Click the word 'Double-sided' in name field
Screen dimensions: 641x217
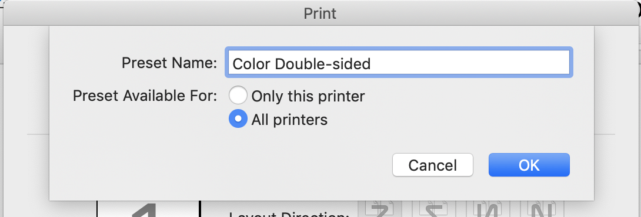tap(322, 63)
